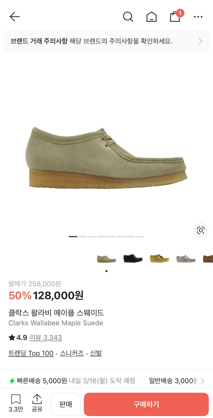Screen dimensions: 213x418
Task: Open the 스니커즈 category link
Action: click(72, 353)
